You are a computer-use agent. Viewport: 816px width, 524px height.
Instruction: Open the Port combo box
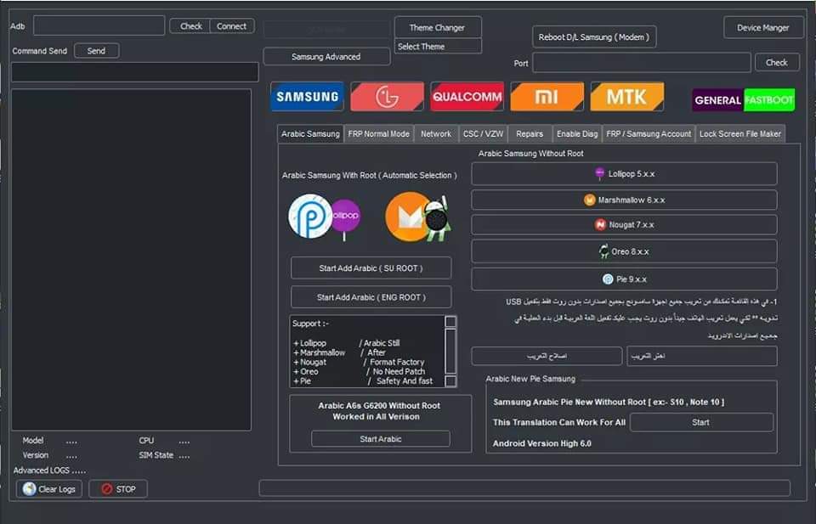tap(642, 62)
